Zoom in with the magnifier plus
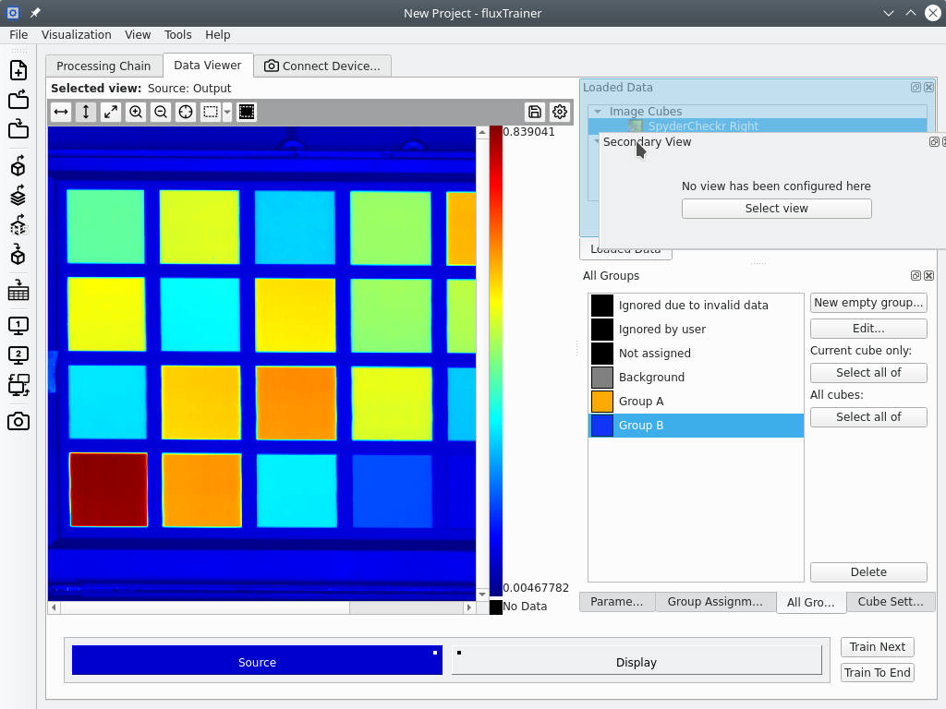The image size is (946, 709). coord(136,112)
